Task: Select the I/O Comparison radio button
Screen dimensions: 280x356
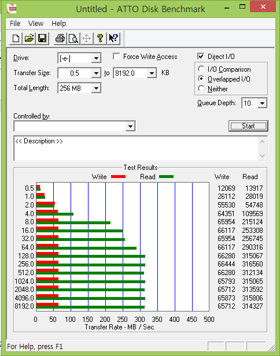Action: 201,69
